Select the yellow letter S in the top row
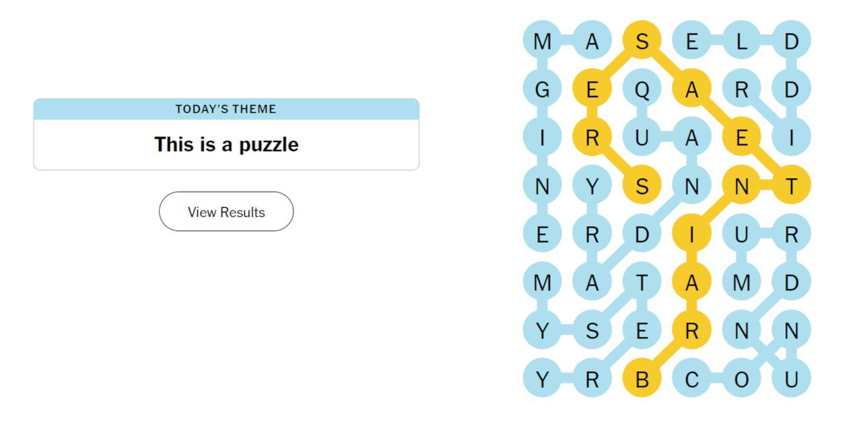The height and width of the screenshot is (423, 847). click(643, 41)
